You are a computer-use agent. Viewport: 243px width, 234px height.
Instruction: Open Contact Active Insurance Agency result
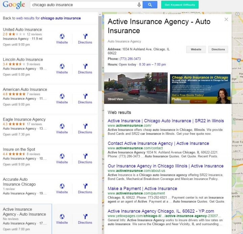(158, 143)
